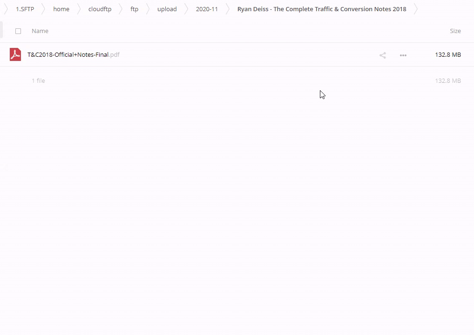
Task: Go back to the 2020-11 folder
Action: [207, 9]
